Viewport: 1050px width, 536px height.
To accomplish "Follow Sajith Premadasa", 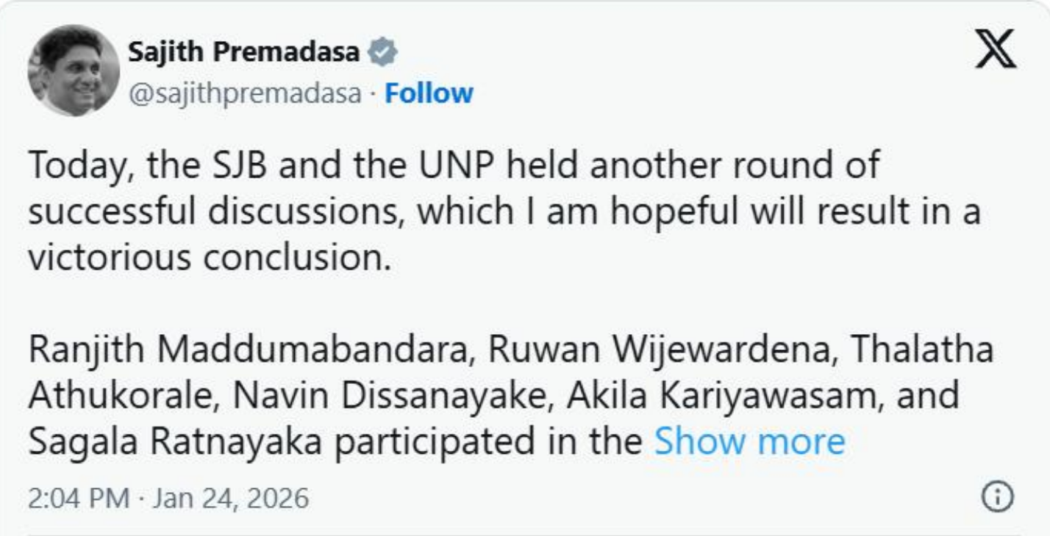I will (429, 93).
